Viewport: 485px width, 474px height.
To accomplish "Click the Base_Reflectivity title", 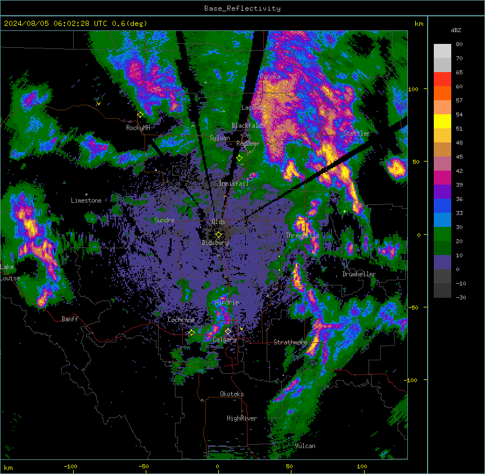I will coord(242,8).
